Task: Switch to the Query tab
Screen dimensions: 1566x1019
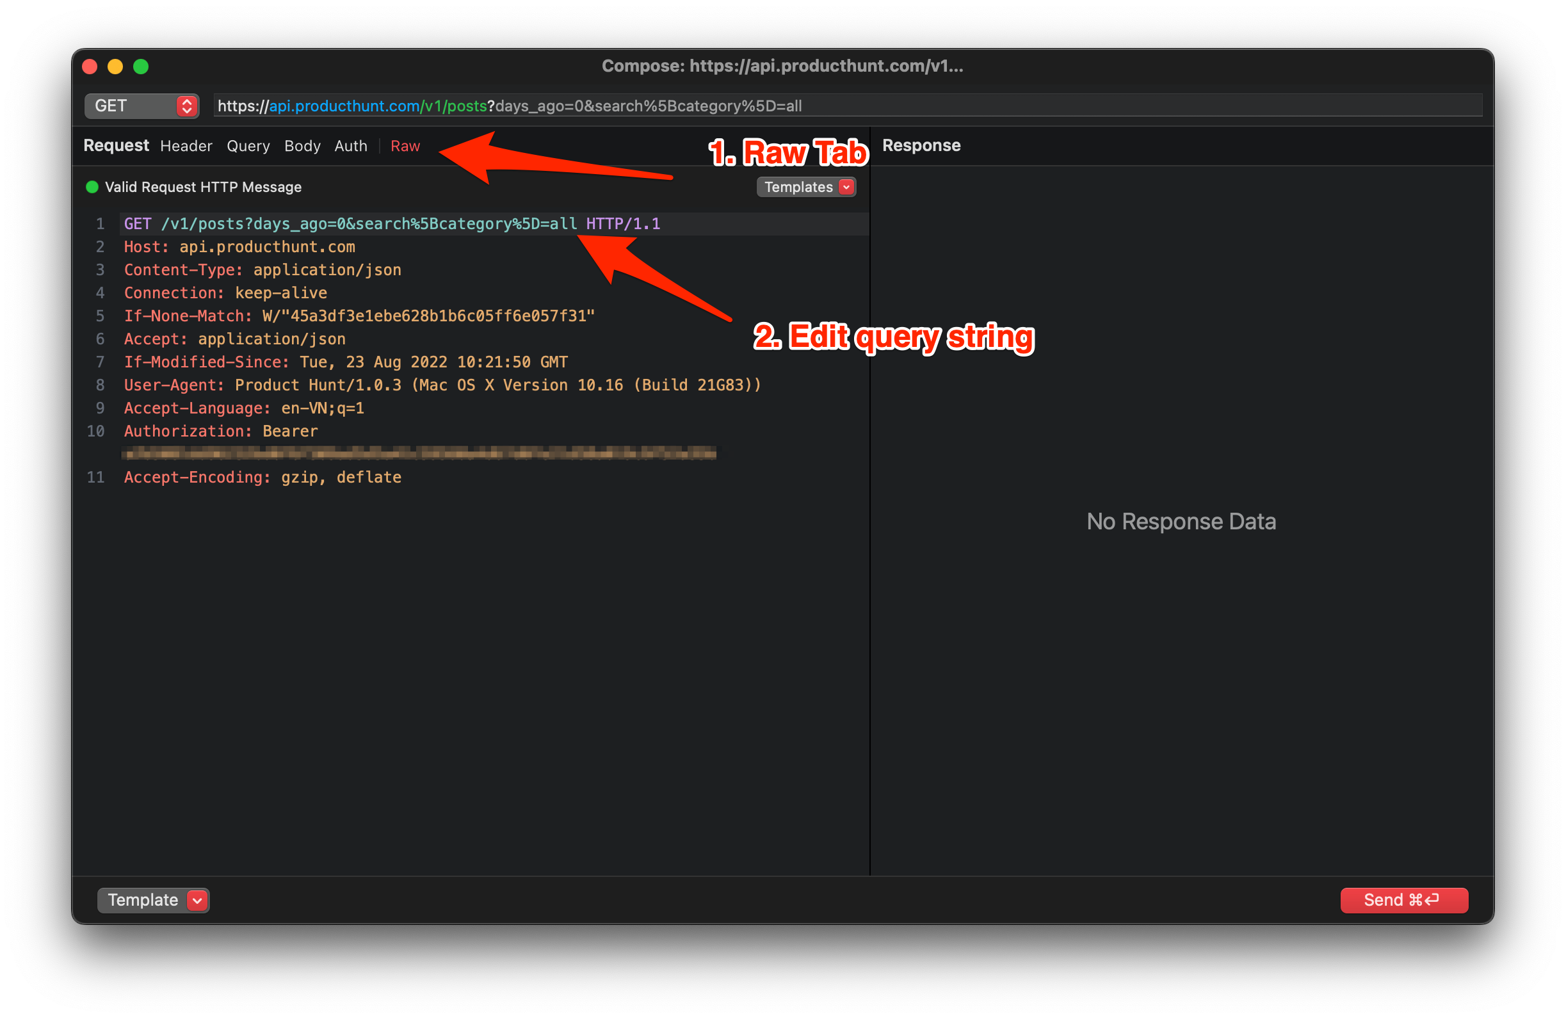Action: tap(248, 146)
